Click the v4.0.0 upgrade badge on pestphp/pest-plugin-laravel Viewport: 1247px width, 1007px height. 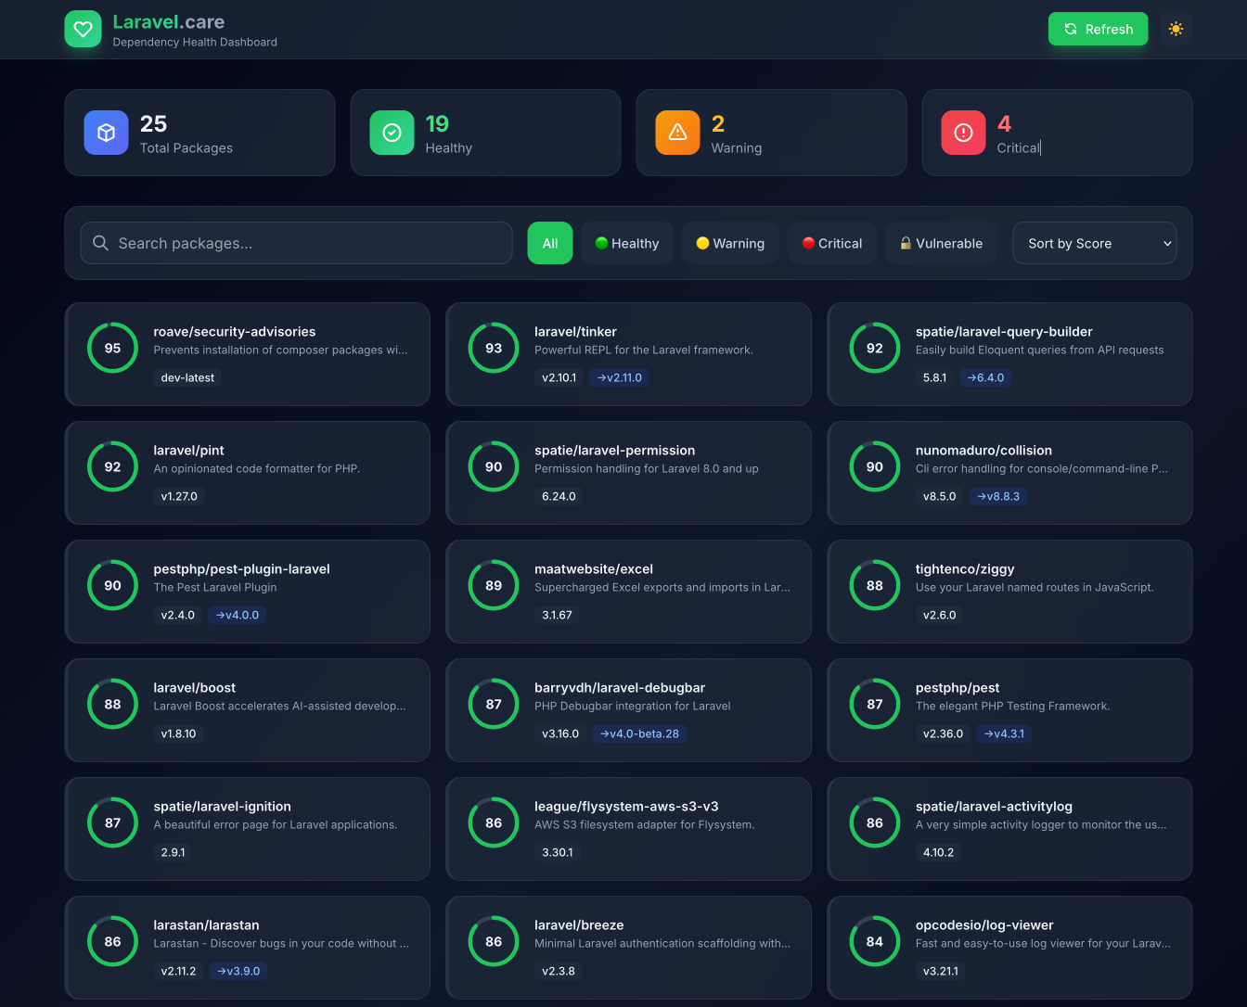237,615
